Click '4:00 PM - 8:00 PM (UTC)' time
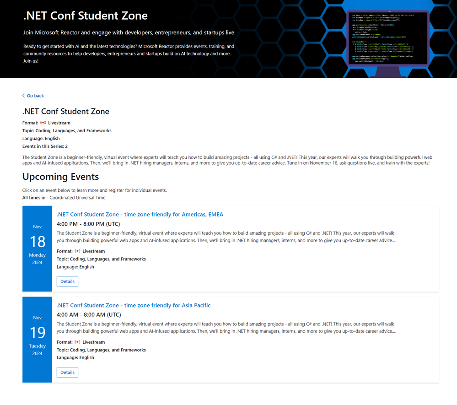This screenshot has height=405, width=457. (88, 224)
